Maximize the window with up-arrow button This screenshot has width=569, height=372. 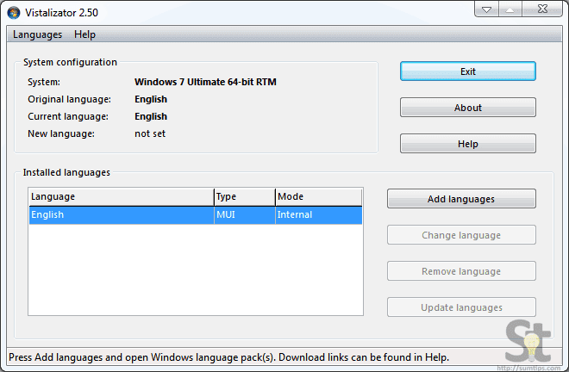pos(510,9)
